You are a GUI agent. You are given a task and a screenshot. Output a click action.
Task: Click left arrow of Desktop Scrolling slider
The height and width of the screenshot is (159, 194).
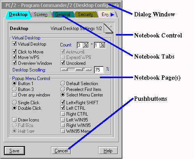coord(64,70)
